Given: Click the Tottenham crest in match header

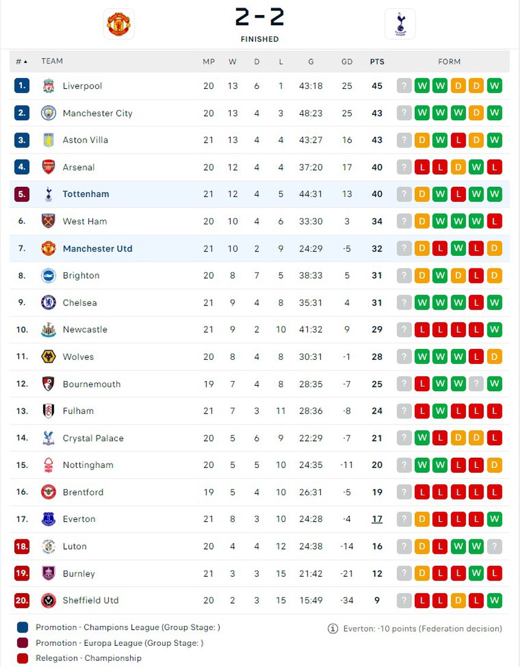Looking at the screenshot, I should click(x=400, y=24).
